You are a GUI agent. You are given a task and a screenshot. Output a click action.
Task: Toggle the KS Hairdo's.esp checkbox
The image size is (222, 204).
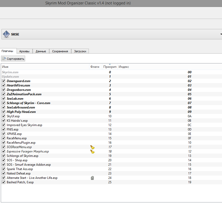[x=4, y=121]
